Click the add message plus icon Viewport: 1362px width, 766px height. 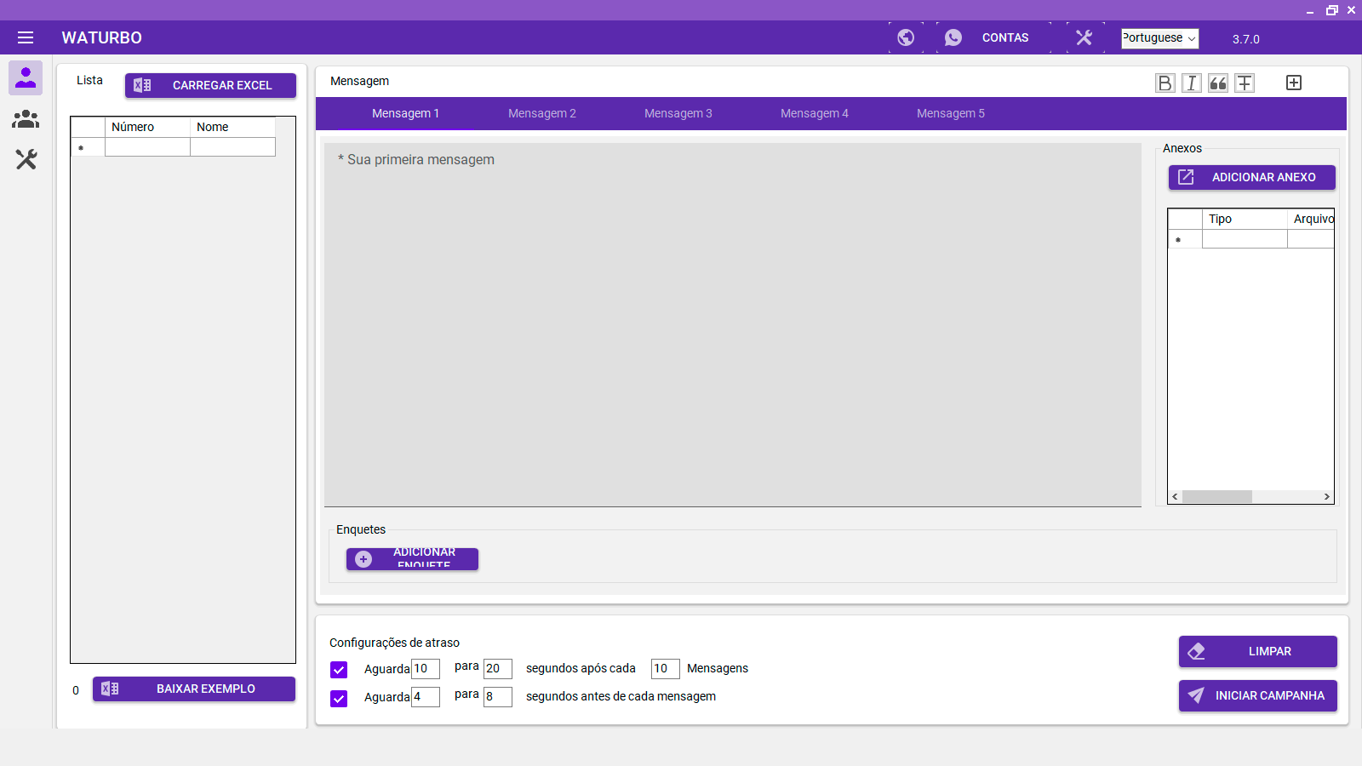(1294, 83)
